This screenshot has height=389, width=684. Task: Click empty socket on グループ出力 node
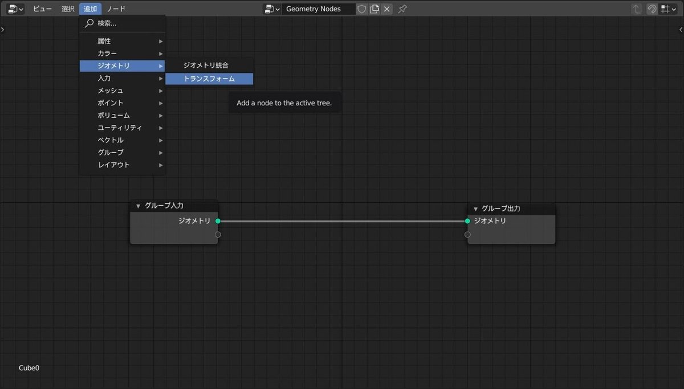pyautogui.click(x=467, y=234)
